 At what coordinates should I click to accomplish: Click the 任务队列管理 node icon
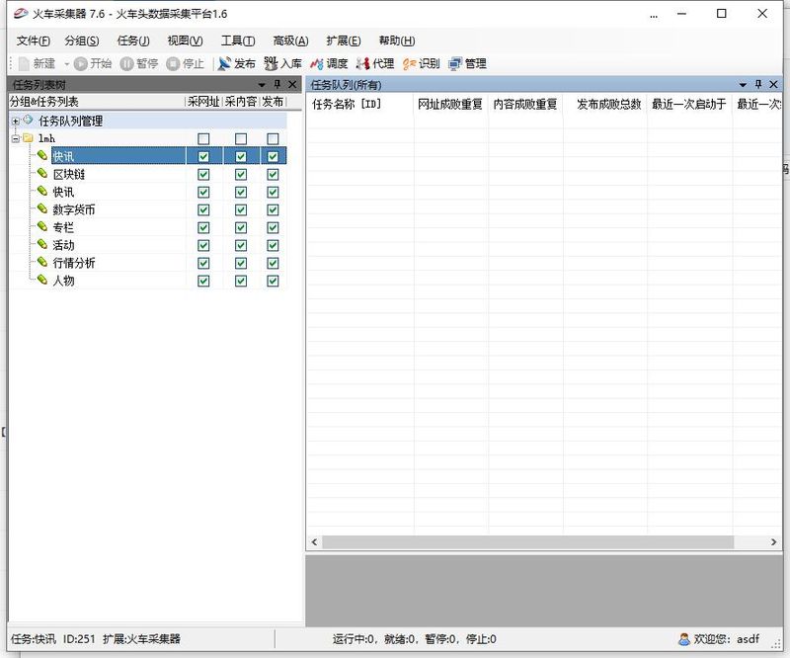point(29,120)
